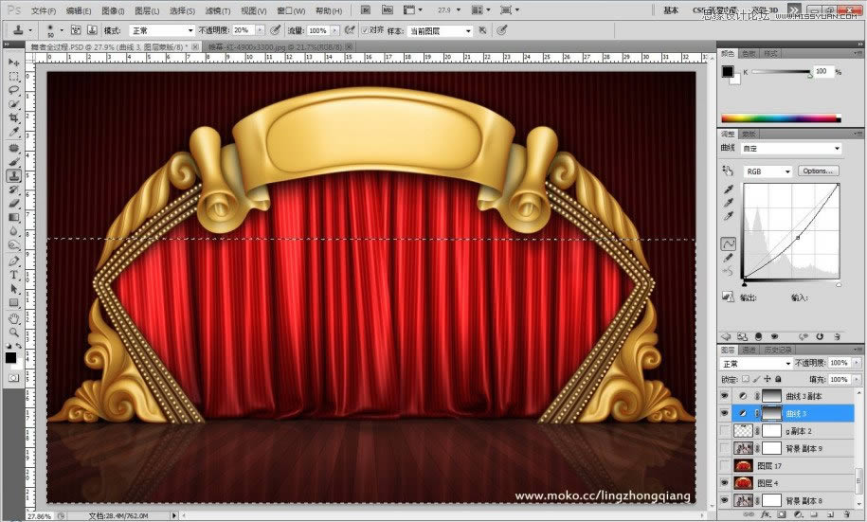Select the Crop tool
Viewport: 867px width, 522px height.
[x=13, y=117]
